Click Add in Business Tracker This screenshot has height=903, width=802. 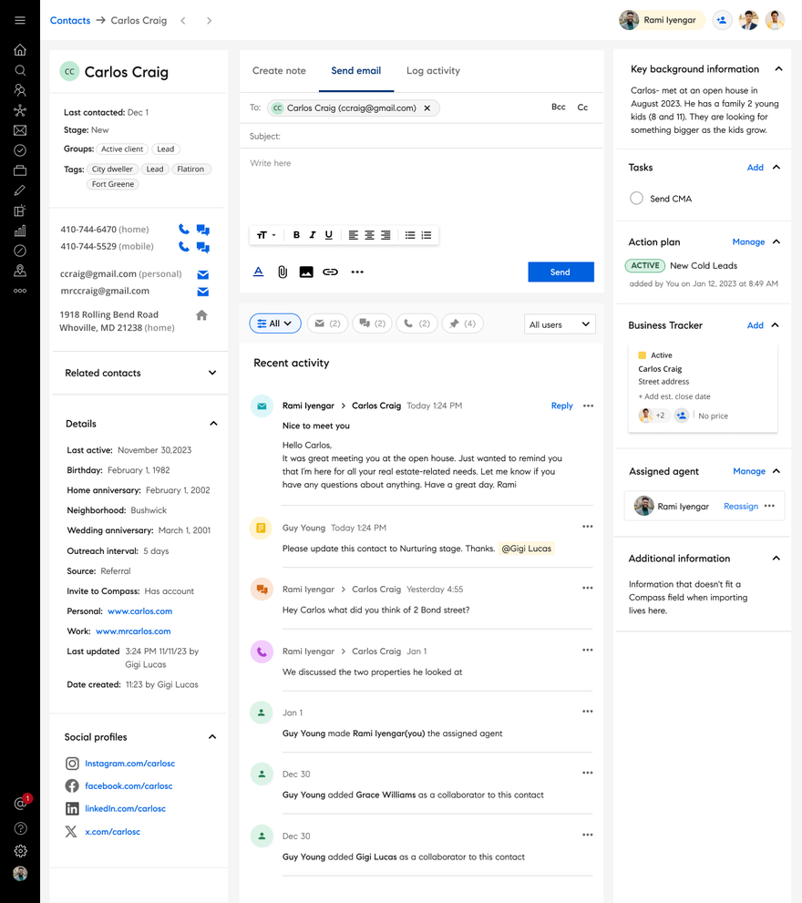coord(755,325)
